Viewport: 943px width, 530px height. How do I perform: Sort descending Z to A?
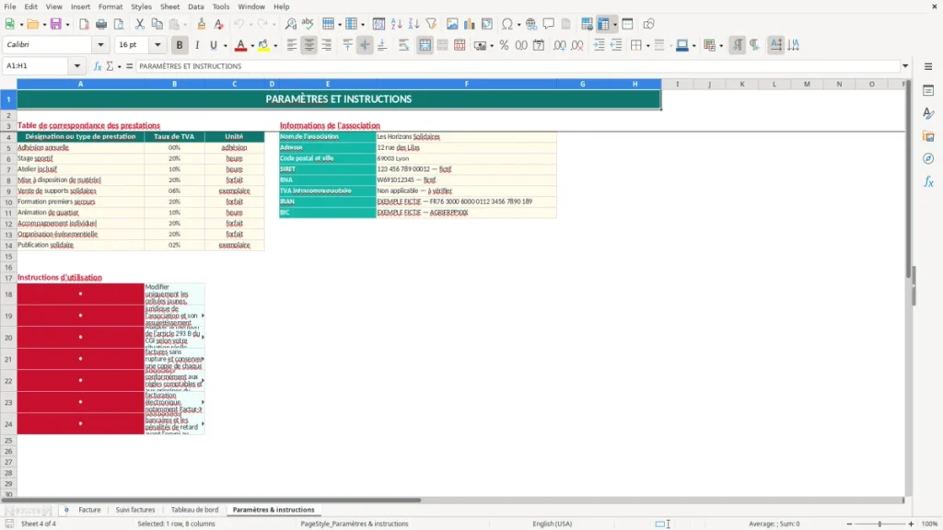click(413, 24)
